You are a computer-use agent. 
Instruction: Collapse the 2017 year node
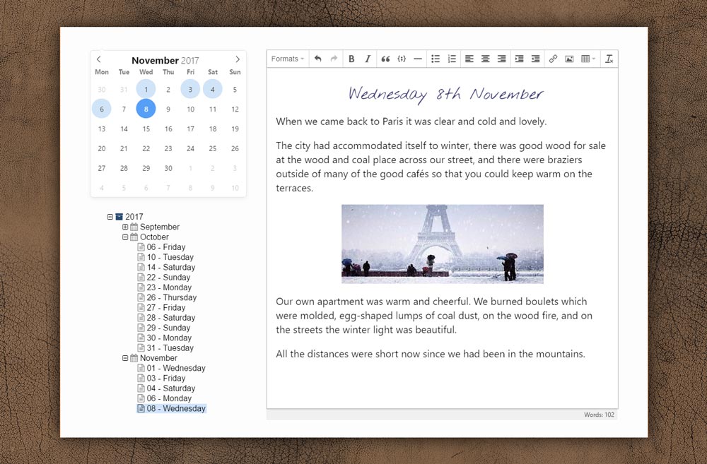(110, 217)
